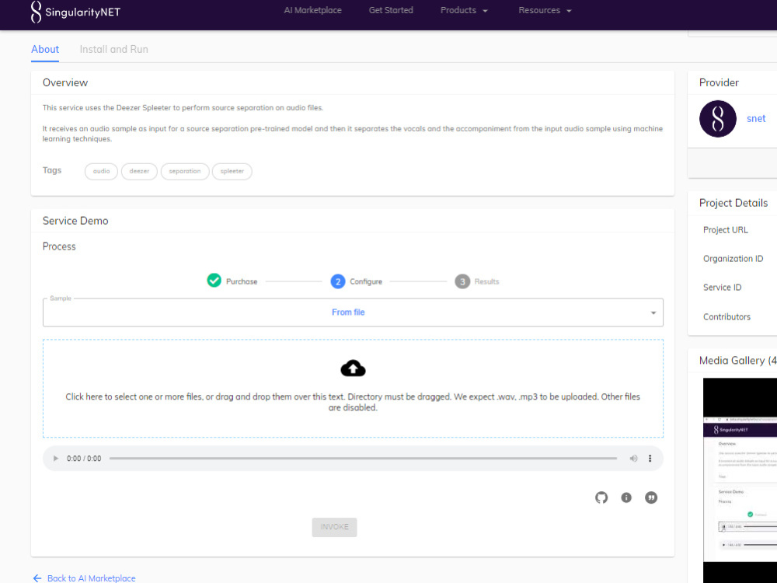
Task: Select the deezer tag
Action: coord(139,172)
